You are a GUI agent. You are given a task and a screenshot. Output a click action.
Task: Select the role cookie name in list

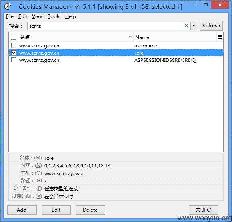pyautogui.click(x=139, y=53)
